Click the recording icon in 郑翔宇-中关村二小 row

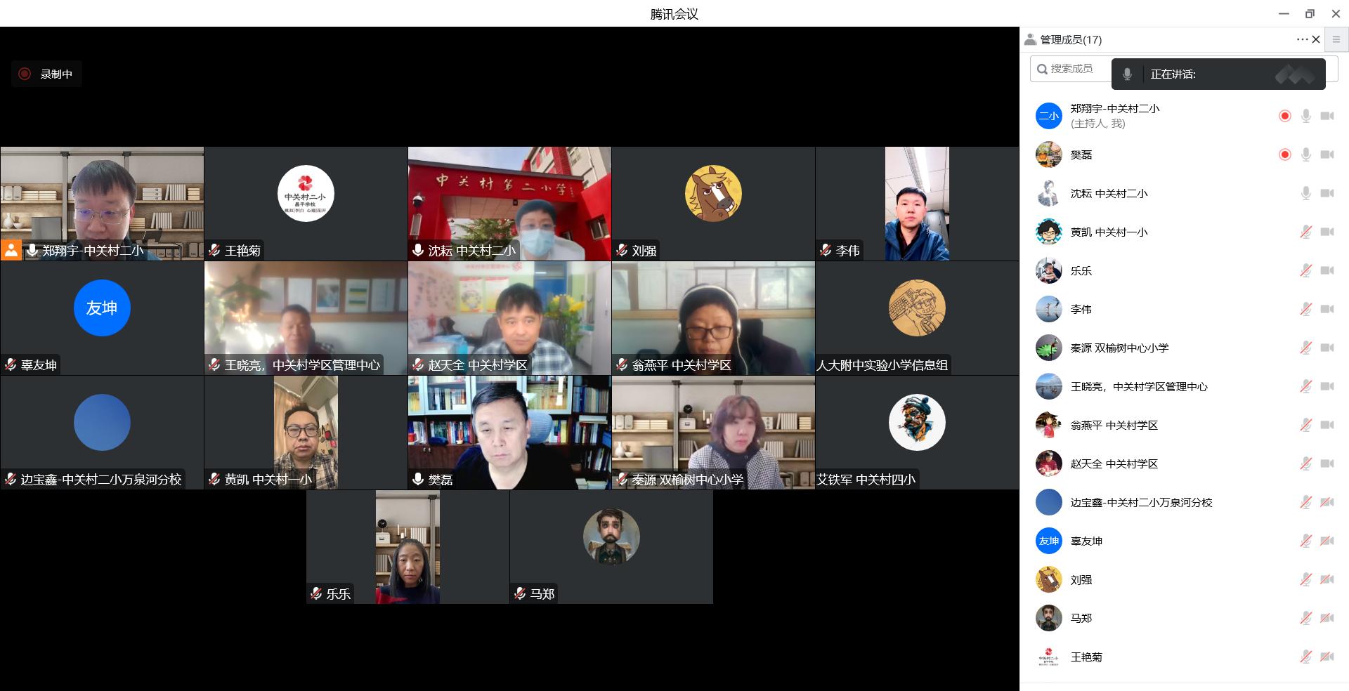pyautogui.click(x=1284, y=116)
